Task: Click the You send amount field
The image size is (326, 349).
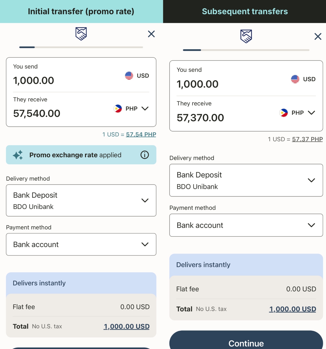Action: tap(34, 80)
